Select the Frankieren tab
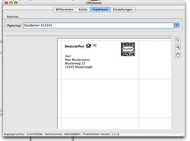The image size is (190, 141). pyautogui.click(x=100, y=9)
